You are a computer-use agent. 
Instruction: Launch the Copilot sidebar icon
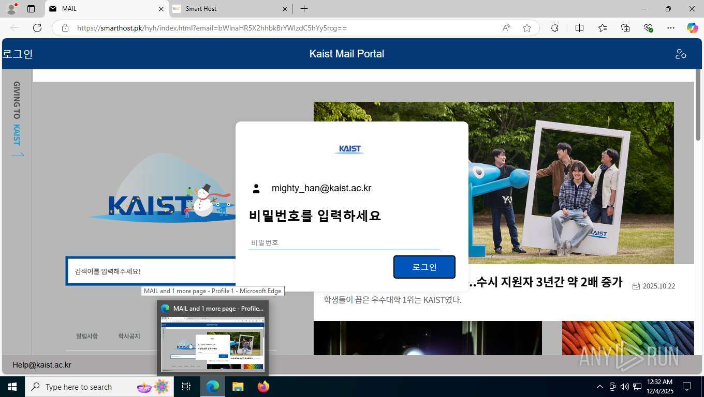pyautogui.click(x=692, y=28)
